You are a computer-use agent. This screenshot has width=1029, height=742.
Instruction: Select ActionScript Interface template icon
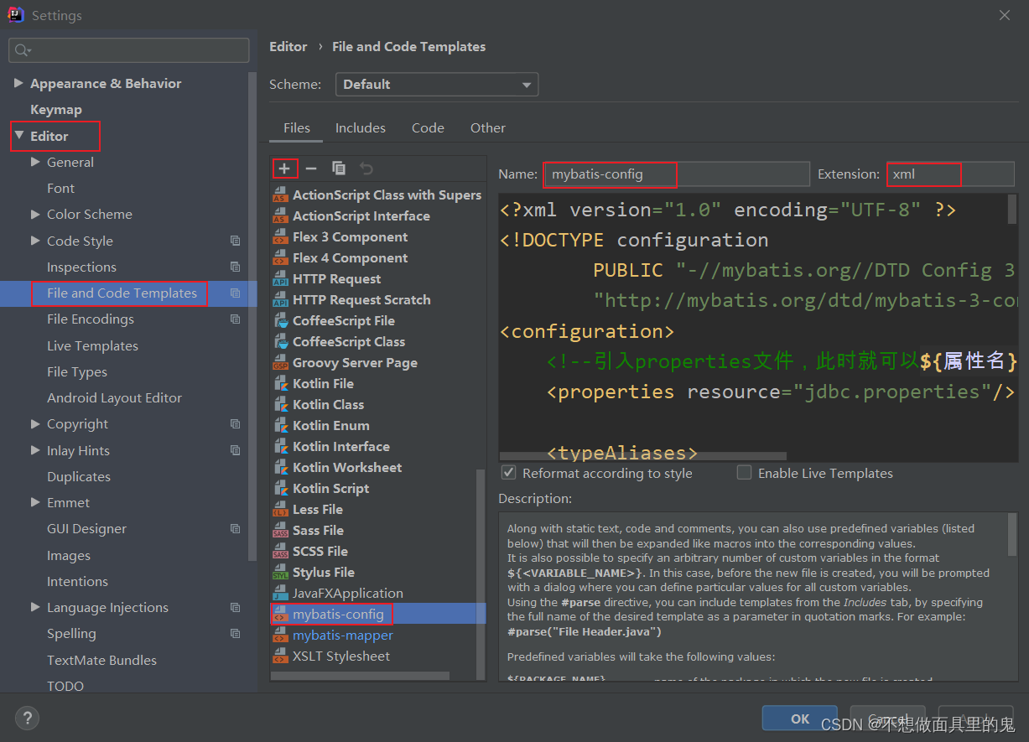[280, 216]
